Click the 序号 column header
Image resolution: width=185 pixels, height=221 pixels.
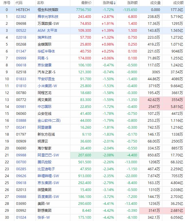(7, 3)
